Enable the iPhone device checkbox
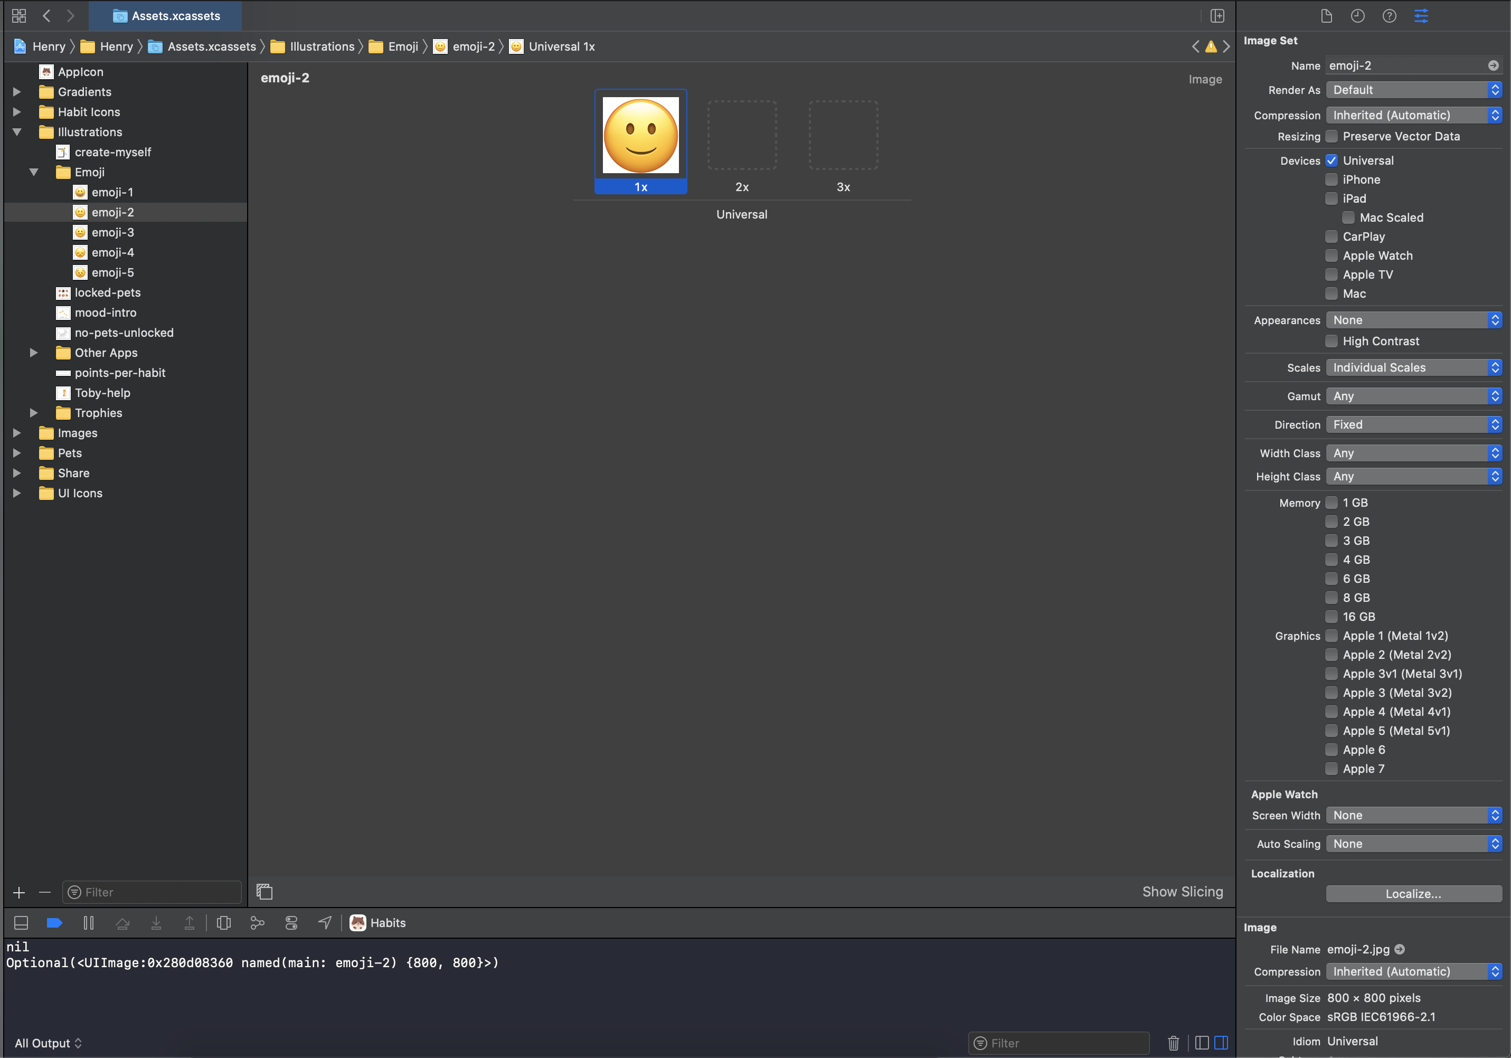 1332,180
